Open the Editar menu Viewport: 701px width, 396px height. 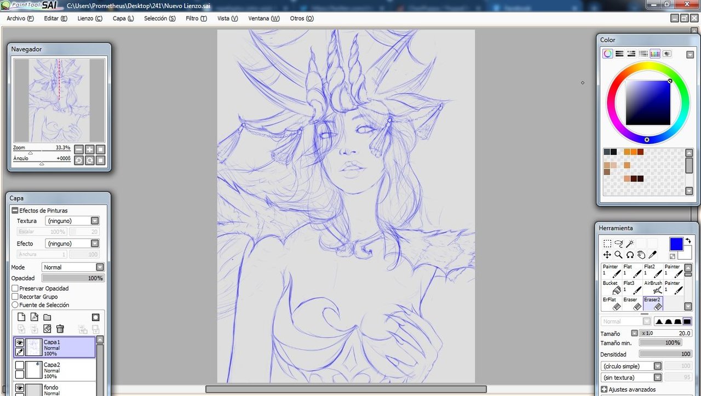[x=55, y=18]
